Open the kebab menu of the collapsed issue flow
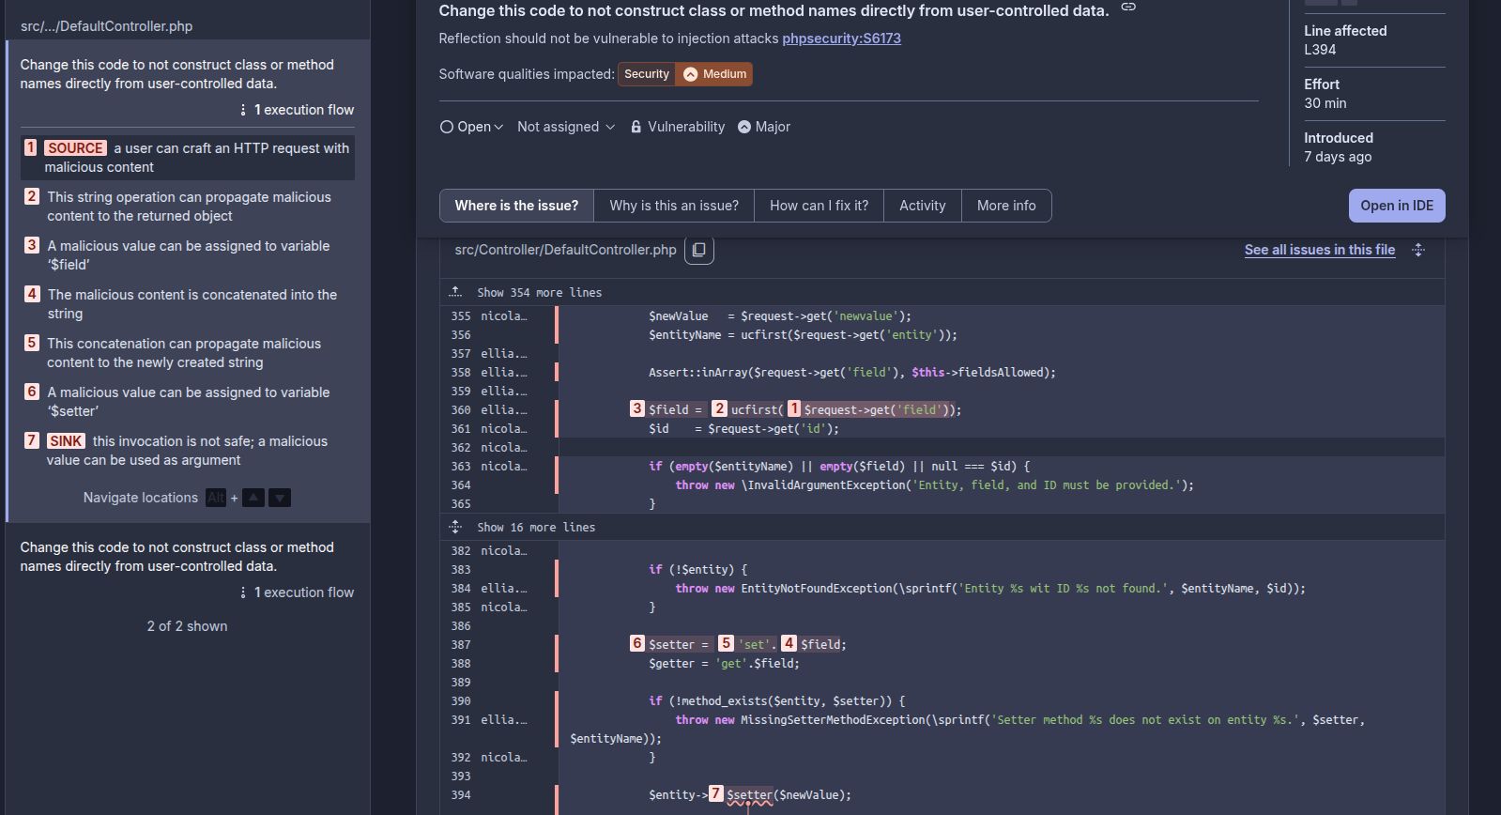The width and height of the screenshot is (1501, 815). coord(243,592)
